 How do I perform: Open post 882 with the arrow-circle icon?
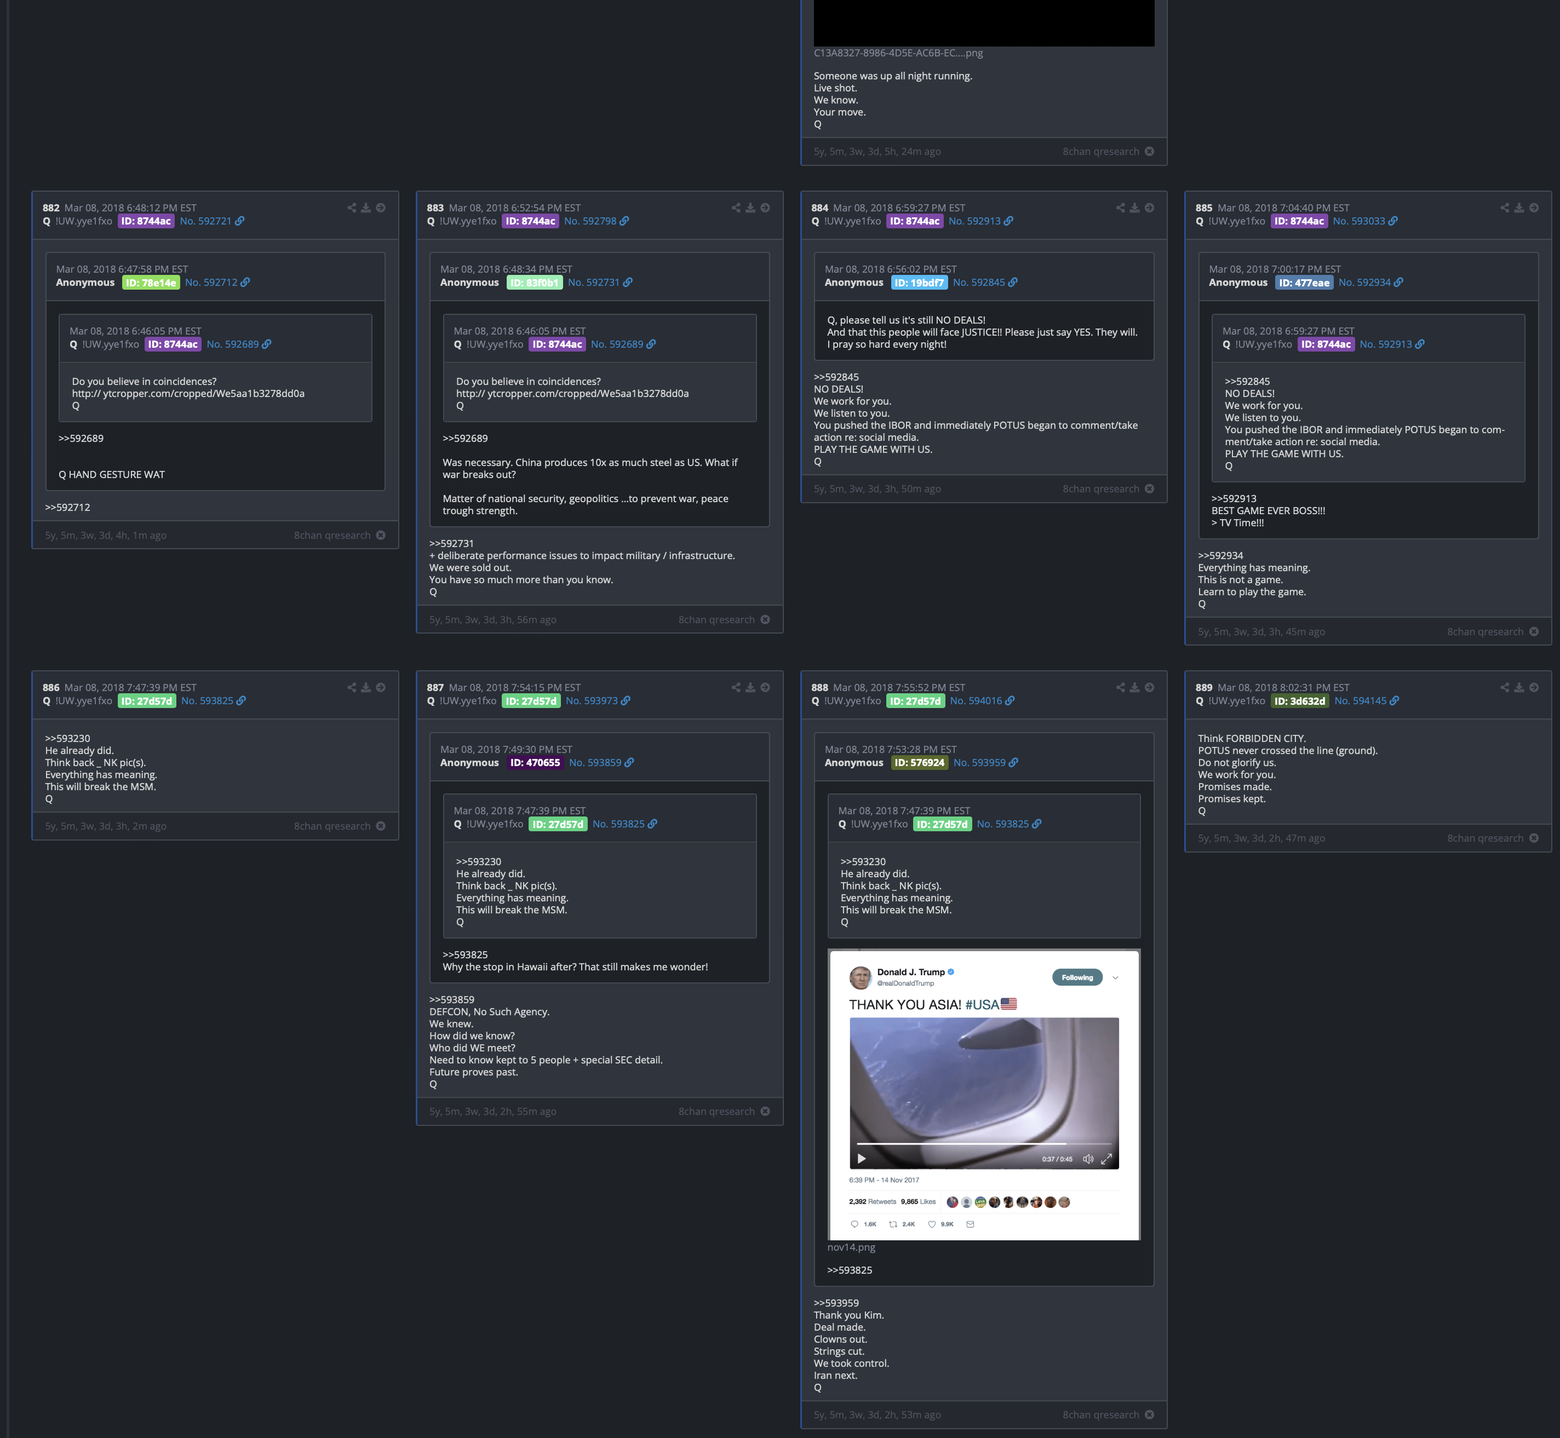(x=381, y=208)
